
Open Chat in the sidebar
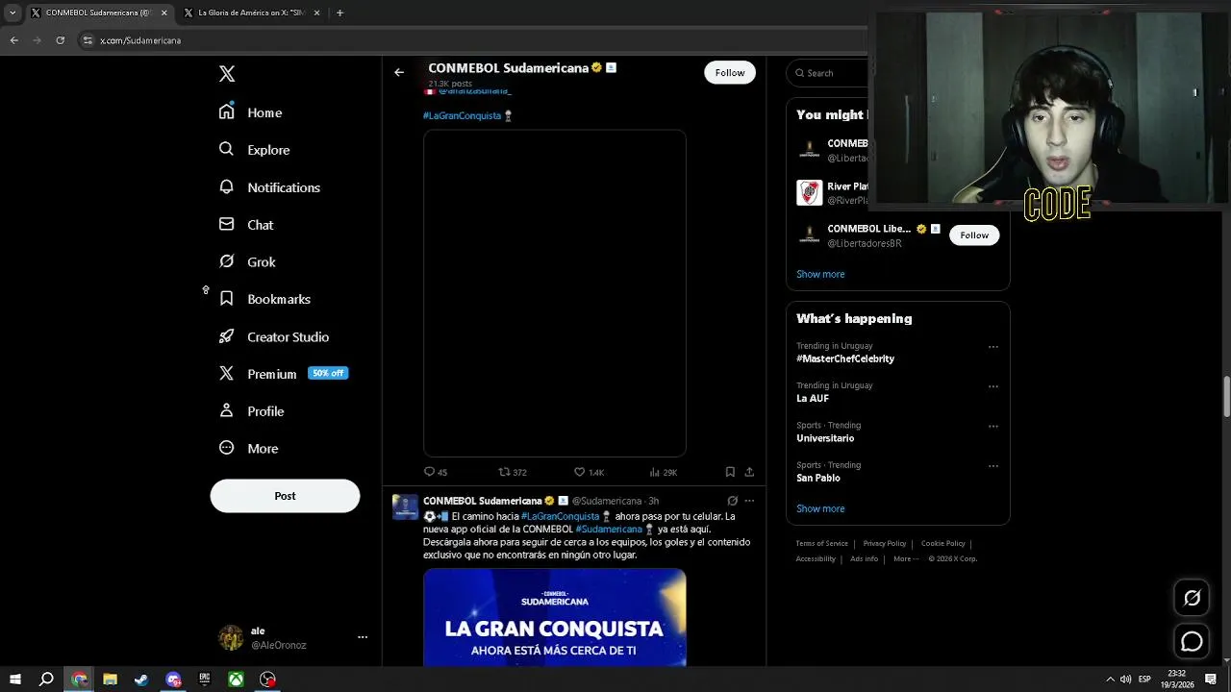[246, 225]
